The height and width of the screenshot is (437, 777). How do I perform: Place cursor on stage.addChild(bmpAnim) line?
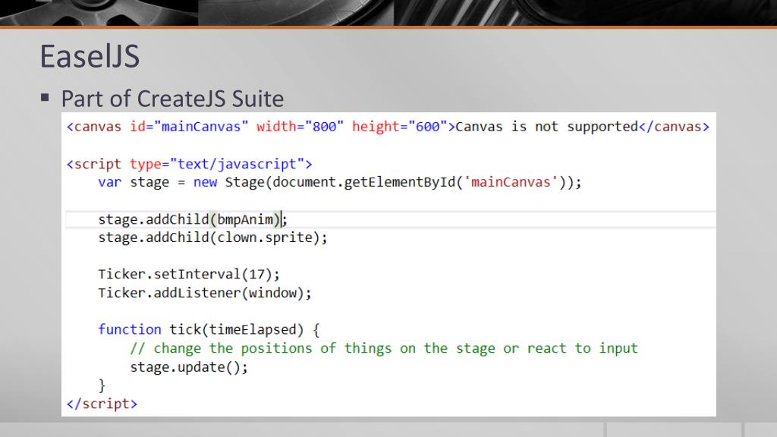[192, 219]
